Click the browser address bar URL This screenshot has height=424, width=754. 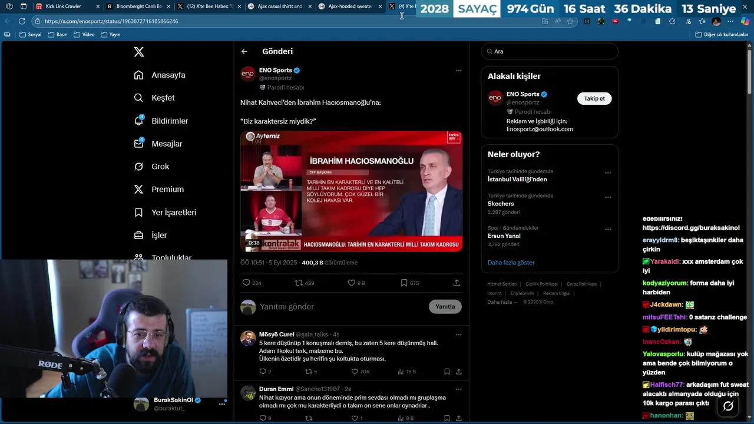pyautogui.click(x=111, y=21)
